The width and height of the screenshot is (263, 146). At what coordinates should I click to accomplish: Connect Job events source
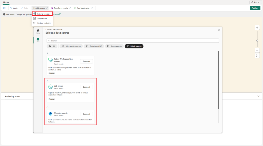87,87
